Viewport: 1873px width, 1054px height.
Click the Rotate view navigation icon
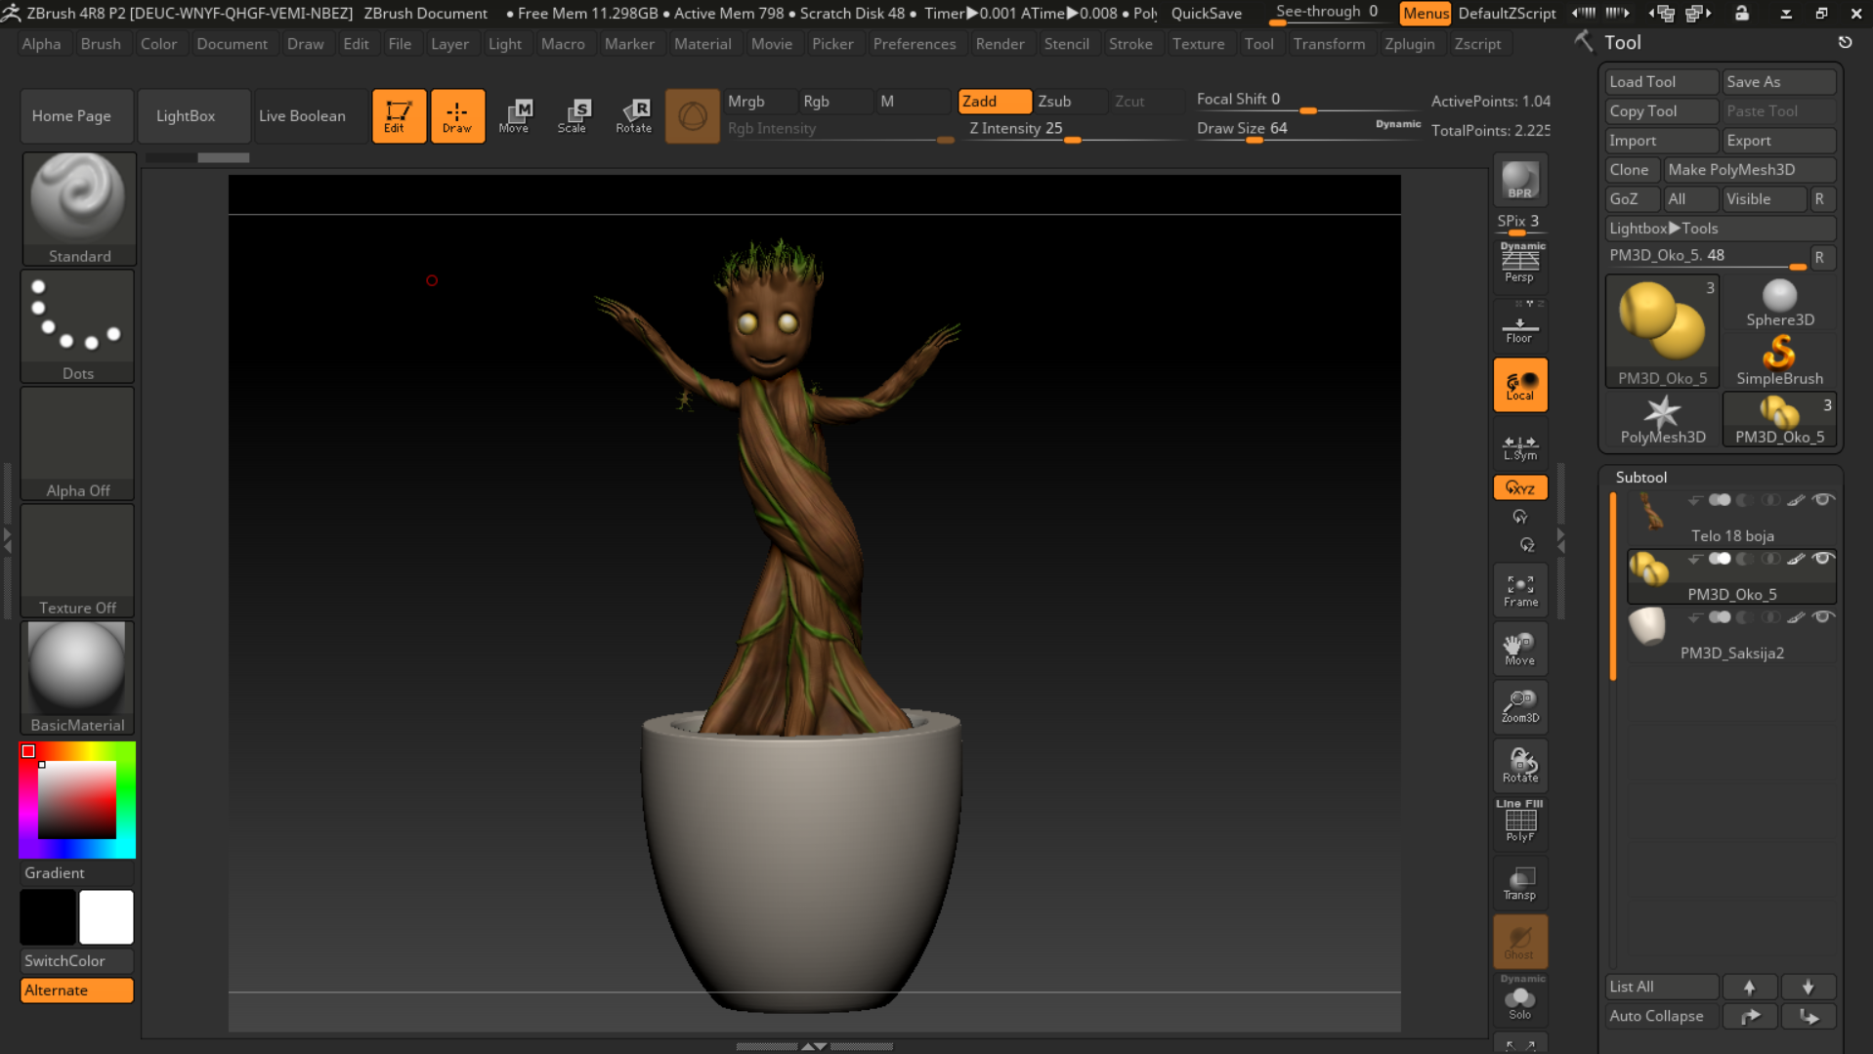(x=1519, y=765)
